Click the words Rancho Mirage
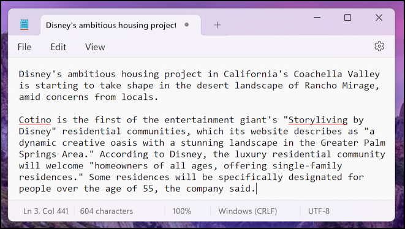405x229 pixels. [339, 86]
